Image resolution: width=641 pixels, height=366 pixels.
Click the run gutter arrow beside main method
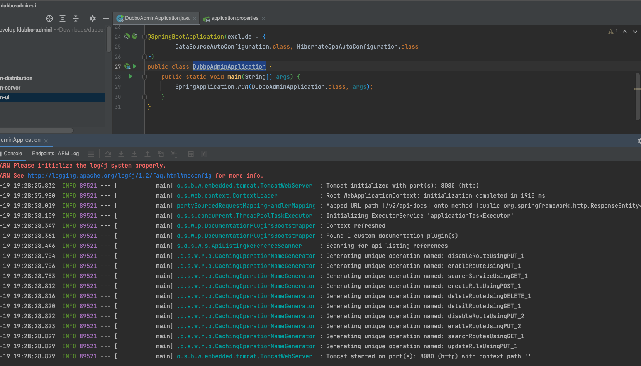point(131,76)
